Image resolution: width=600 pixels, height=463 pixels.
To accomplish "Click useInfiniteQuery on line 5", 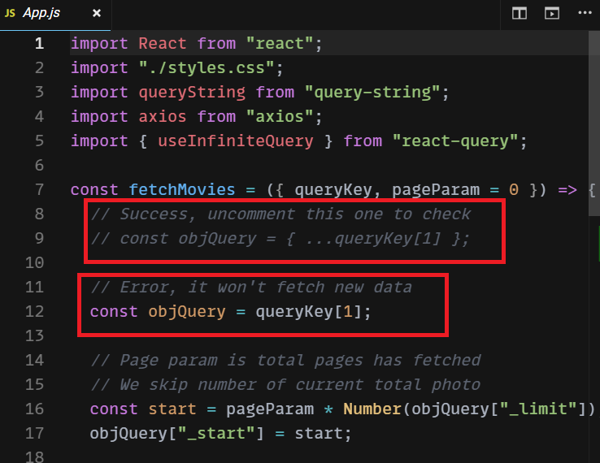I will [235, 141].
